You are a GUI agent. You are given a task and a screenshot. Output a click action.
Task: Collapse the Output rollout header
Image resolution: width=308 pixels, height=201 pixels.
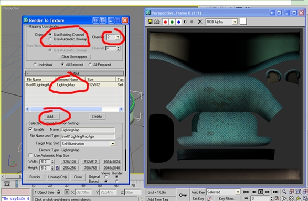tap(75, 73)
